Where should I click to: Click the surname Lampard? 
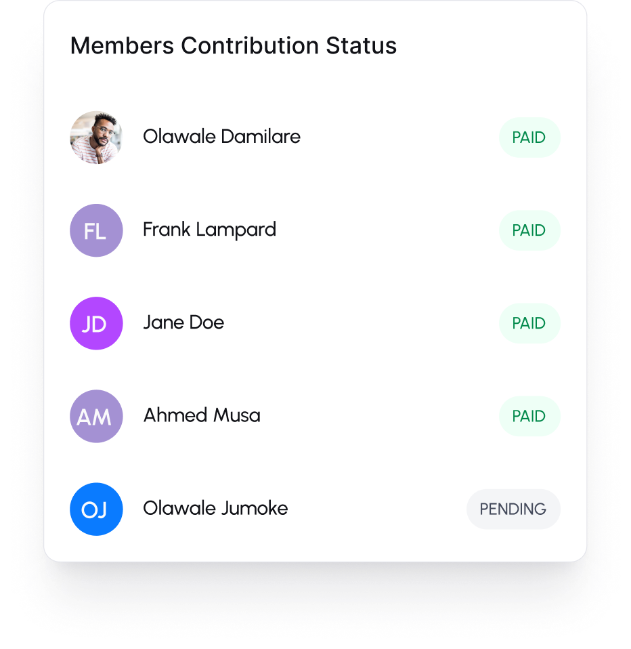[236, 230]
